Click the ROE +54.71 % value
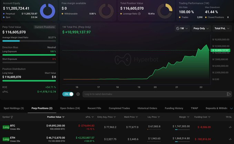Screen dimensions: 234x144 point(51,87)
